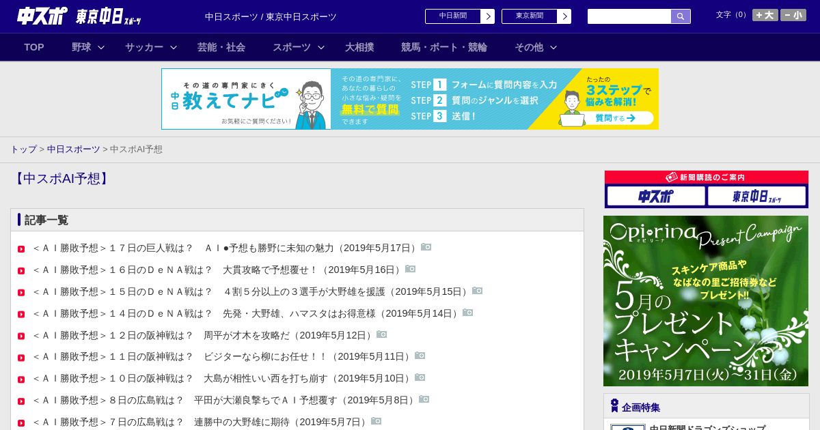The image size is (820, 430).
Task: Increase text size with +大 button
Action: [x=765, y=15]
